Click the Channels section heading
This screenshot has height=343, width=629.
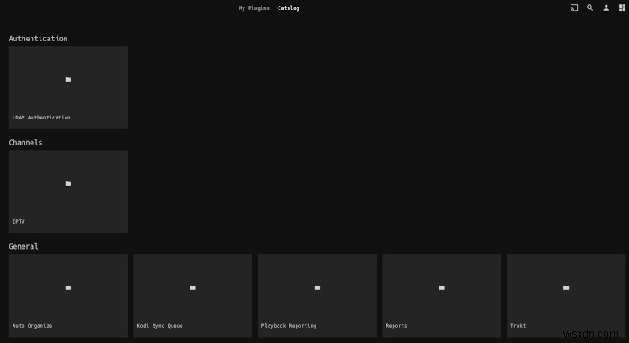click(25, 143)
